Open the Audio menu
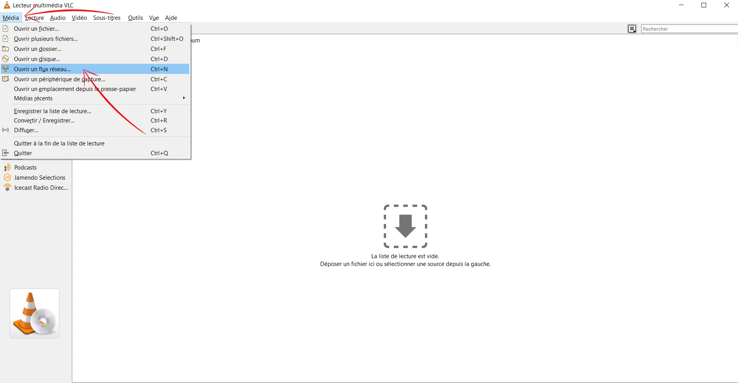The width and height of the screenshot is (738, 383). [58, 17]
